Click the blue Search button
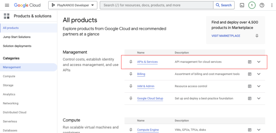Viewport: 276px width, 133px height. (x=224, y=5)
